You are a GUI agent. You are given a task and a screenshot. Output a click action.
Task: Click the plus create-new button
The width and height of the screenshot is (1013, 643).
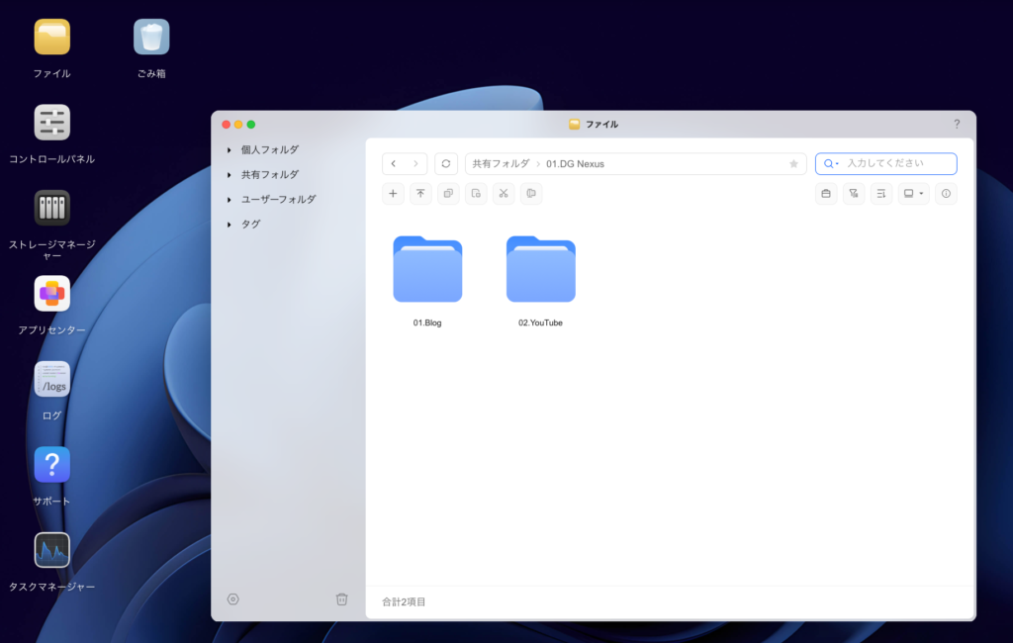[393, 193]
